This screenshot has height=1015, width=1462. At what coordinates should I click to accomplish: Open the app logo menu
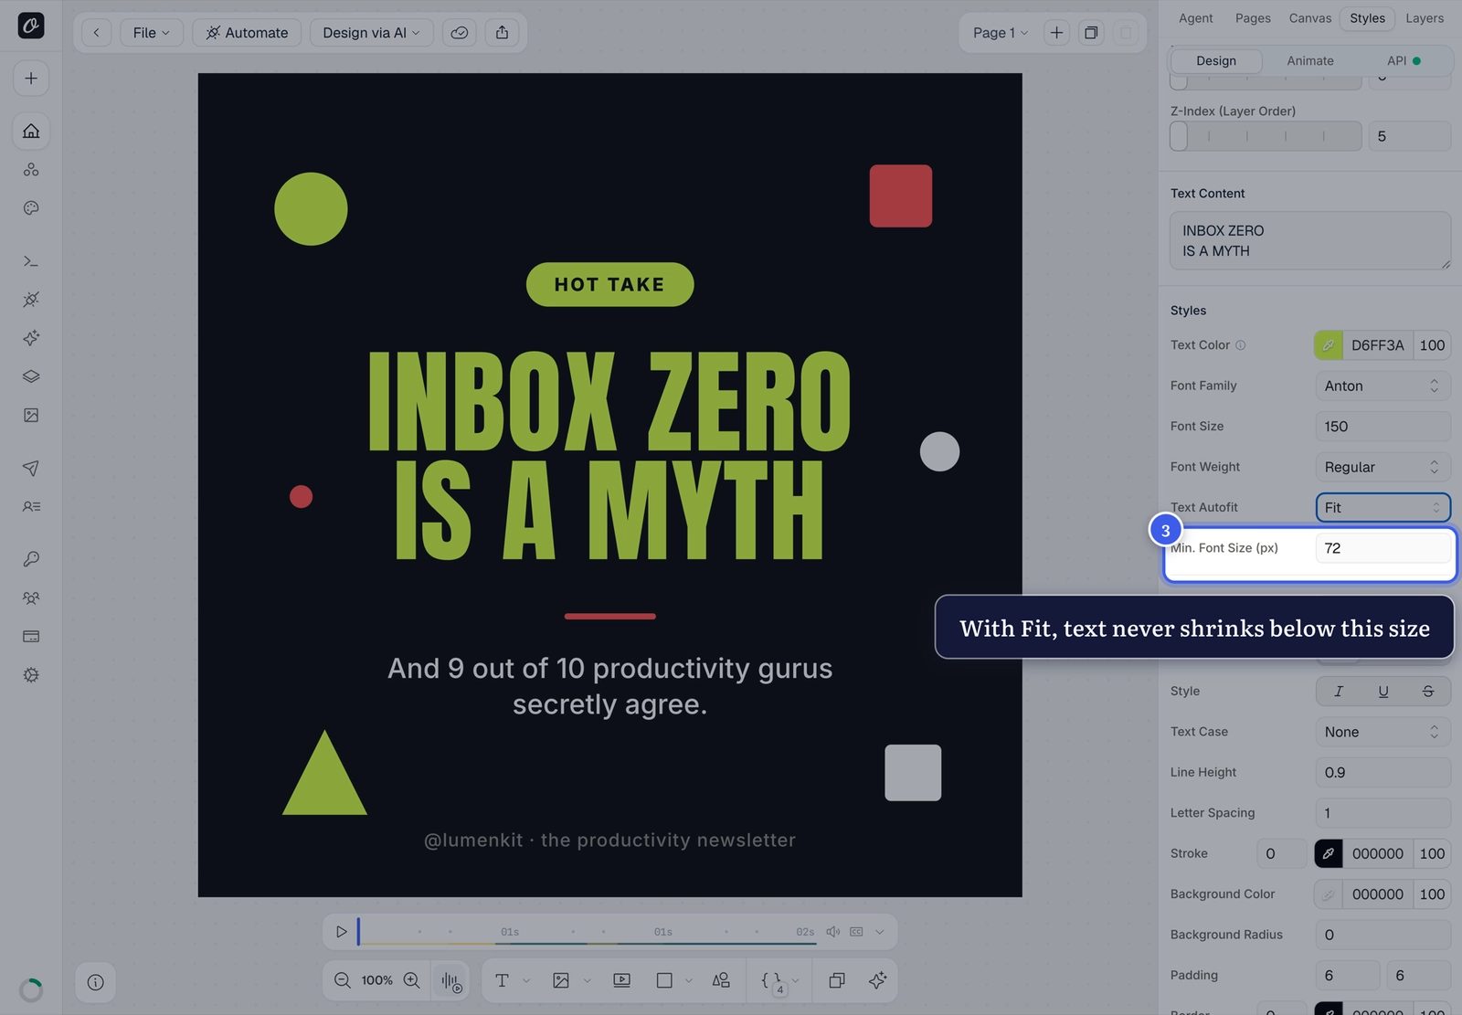[x=31, y=26]
